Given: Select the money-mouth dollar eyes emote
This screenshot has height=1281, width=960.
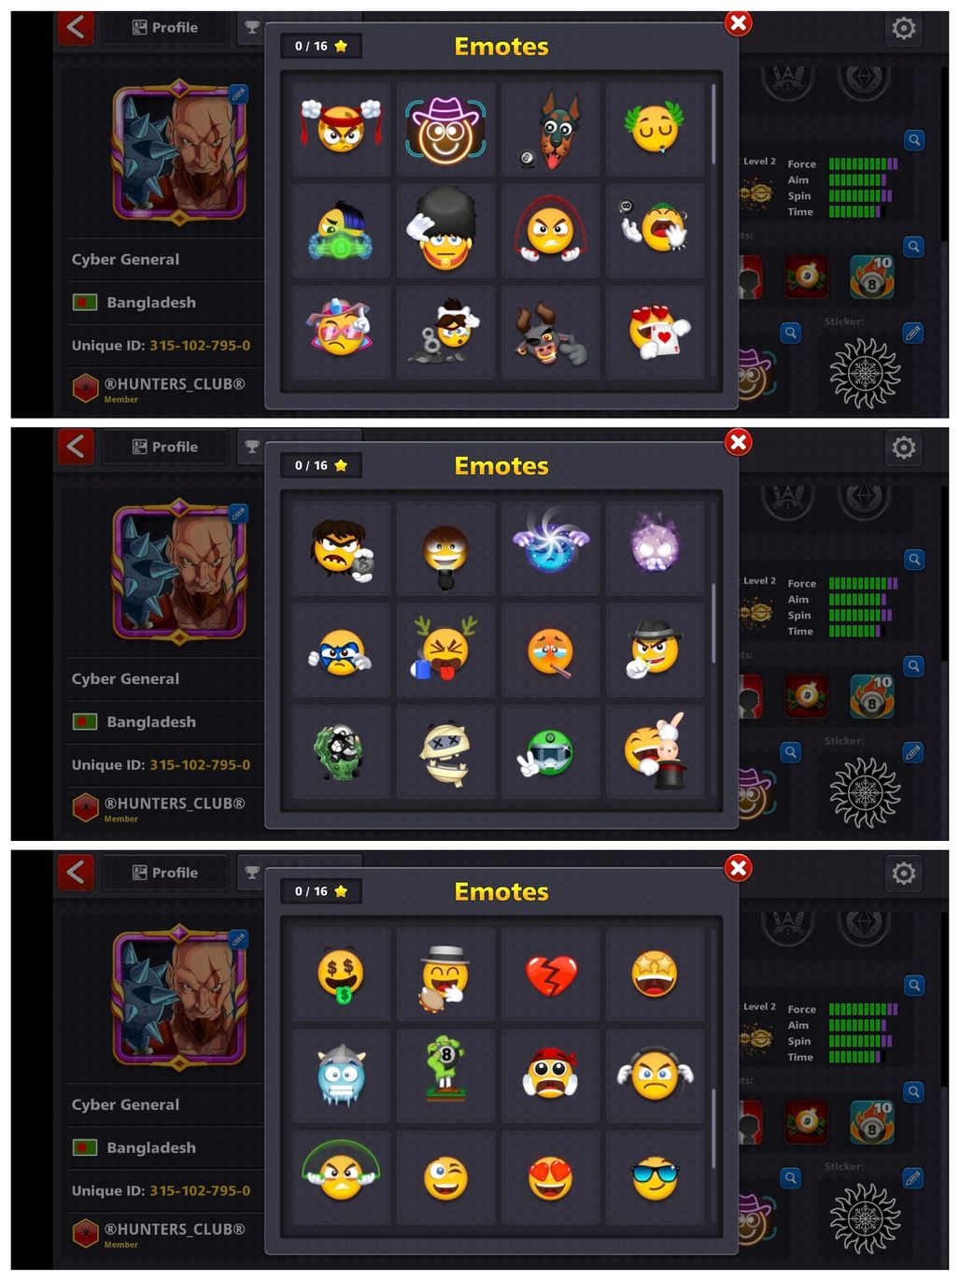Looking at the screenshot, I should tap(341, 974).
